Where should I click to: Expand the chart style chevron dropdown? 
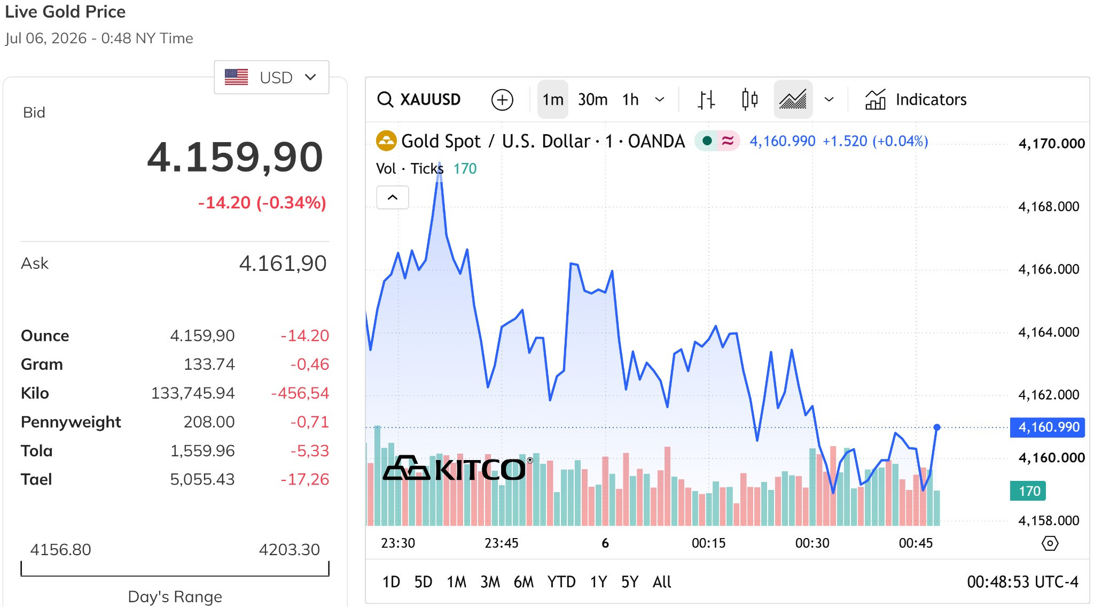click(829, 99)
